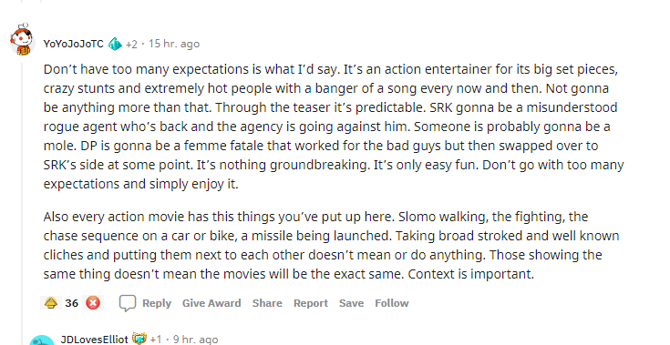Save the comment

point(351,303)
